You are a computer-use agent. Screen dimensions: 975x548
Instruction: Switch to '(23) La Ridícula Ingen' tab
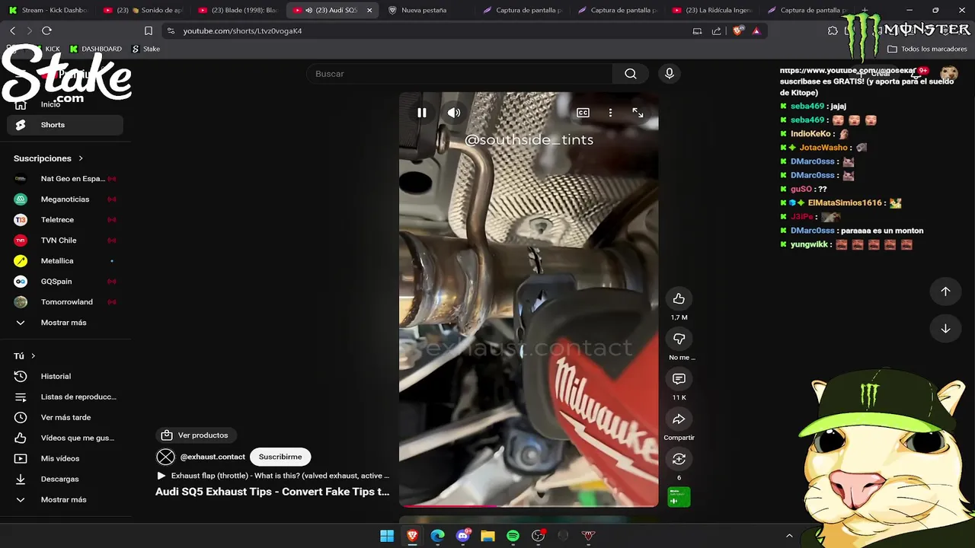[x=713, y=10]
